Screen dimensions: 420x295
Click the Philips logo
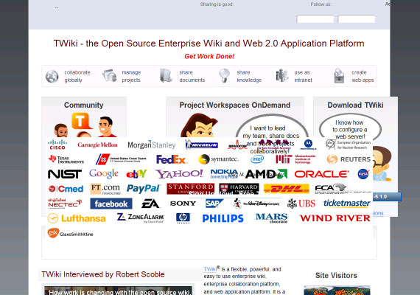[x=223, y=218]
